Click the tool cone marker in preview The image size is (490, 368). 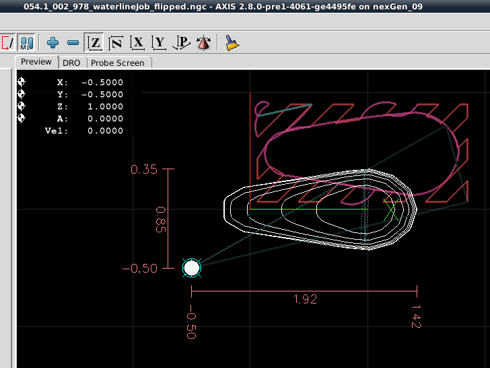tap(192, 268)
